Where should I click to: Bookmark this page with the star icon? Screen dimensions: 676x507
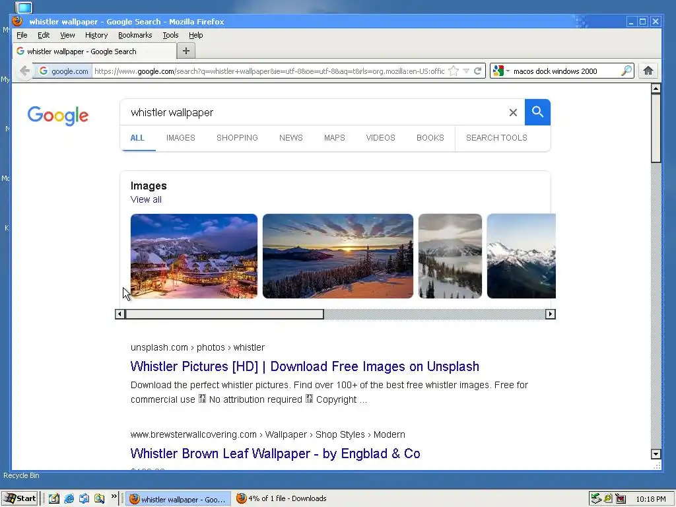(454, 71)
